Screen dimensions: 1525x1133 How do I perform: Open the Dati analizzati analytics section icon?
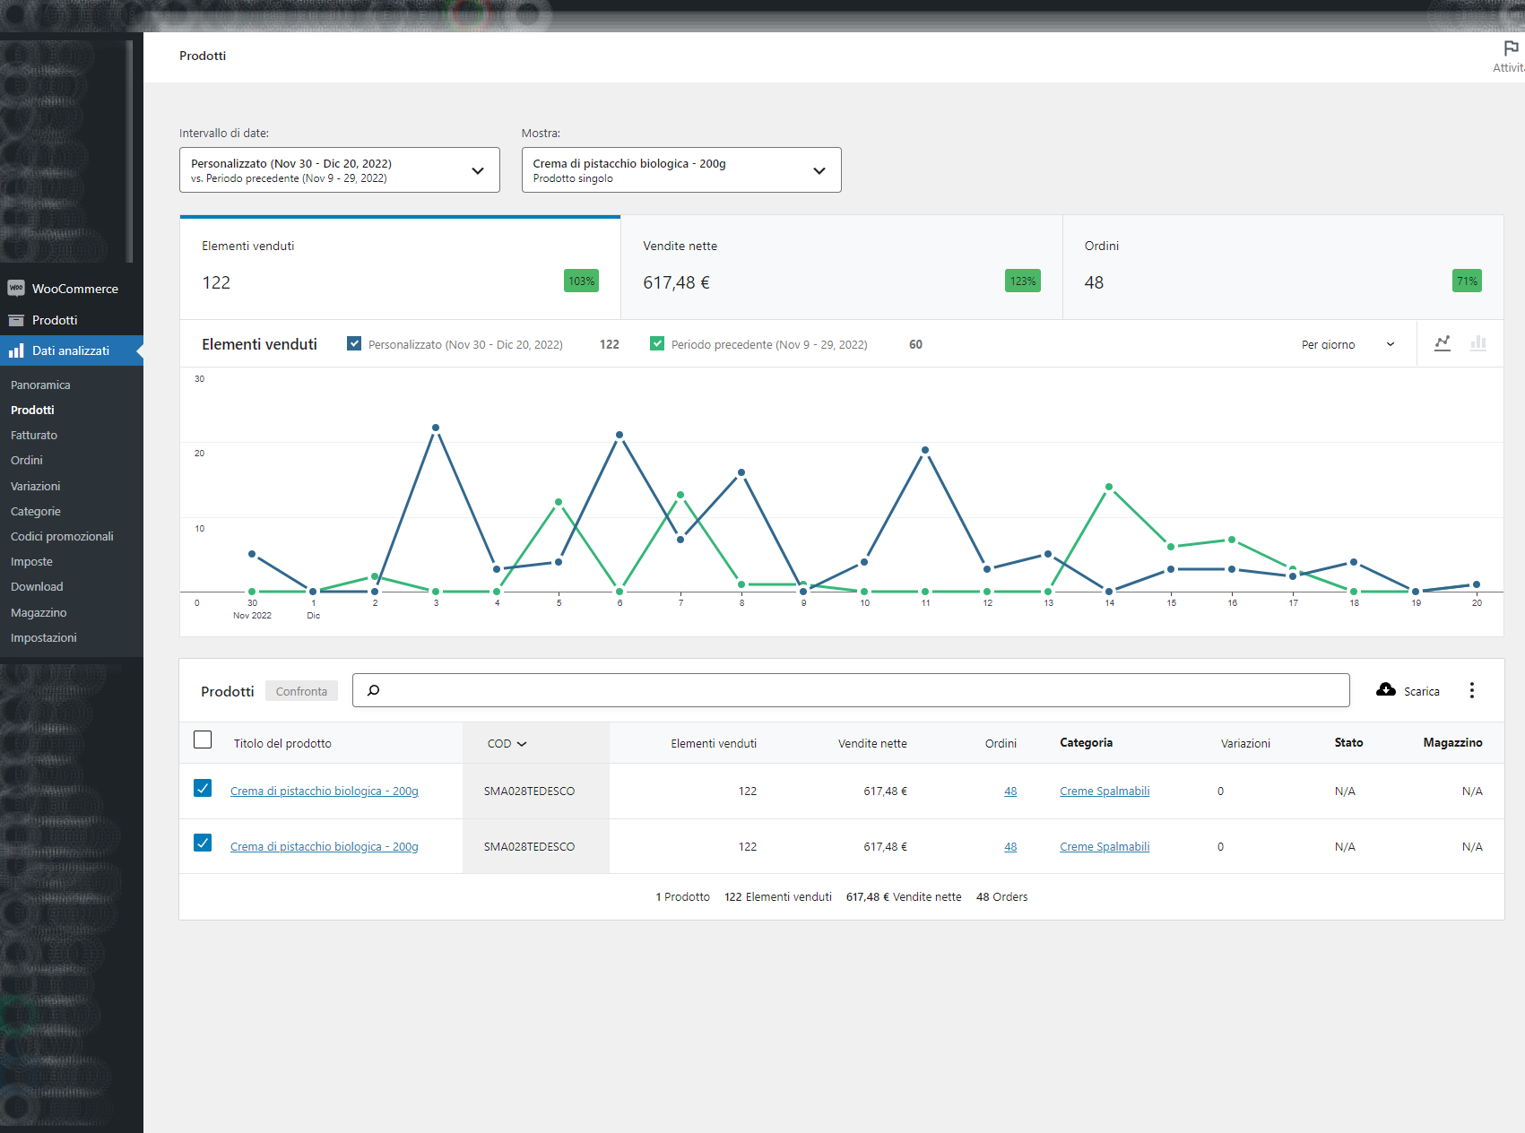(x=16, y=350)
